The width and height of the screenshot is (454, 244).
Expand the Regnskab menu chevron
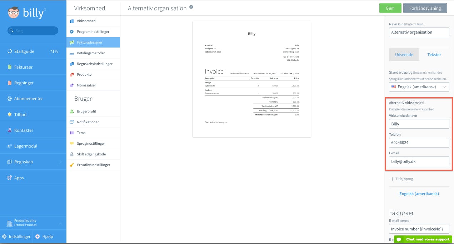point(60,162)
